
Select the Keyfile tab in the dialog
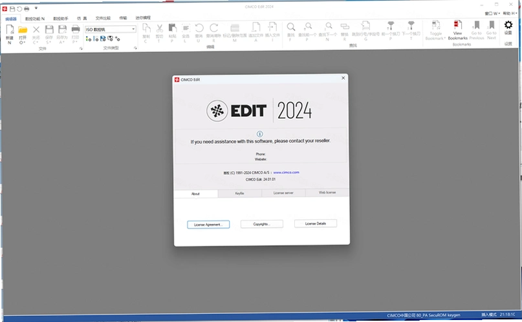tap(240, 193)
